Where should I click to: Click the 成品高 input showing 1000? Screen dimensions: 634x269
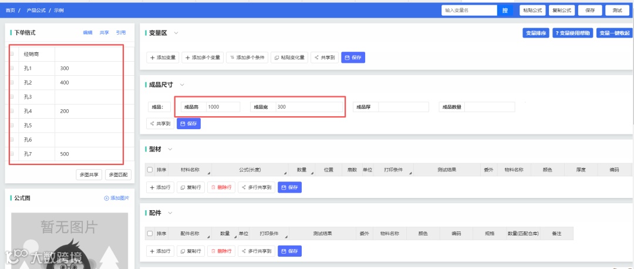click(222, 107)
